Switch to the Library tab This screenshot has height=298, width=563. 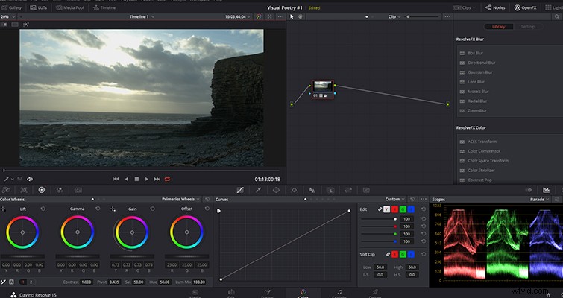[x=498, y=27]
